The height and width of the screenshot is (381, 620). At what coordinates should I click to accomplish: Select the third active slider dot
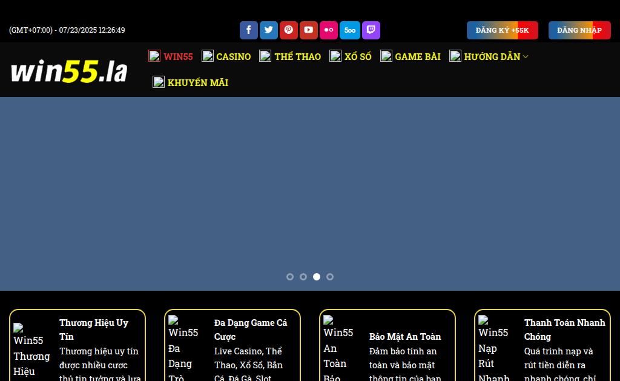point(316,277)
